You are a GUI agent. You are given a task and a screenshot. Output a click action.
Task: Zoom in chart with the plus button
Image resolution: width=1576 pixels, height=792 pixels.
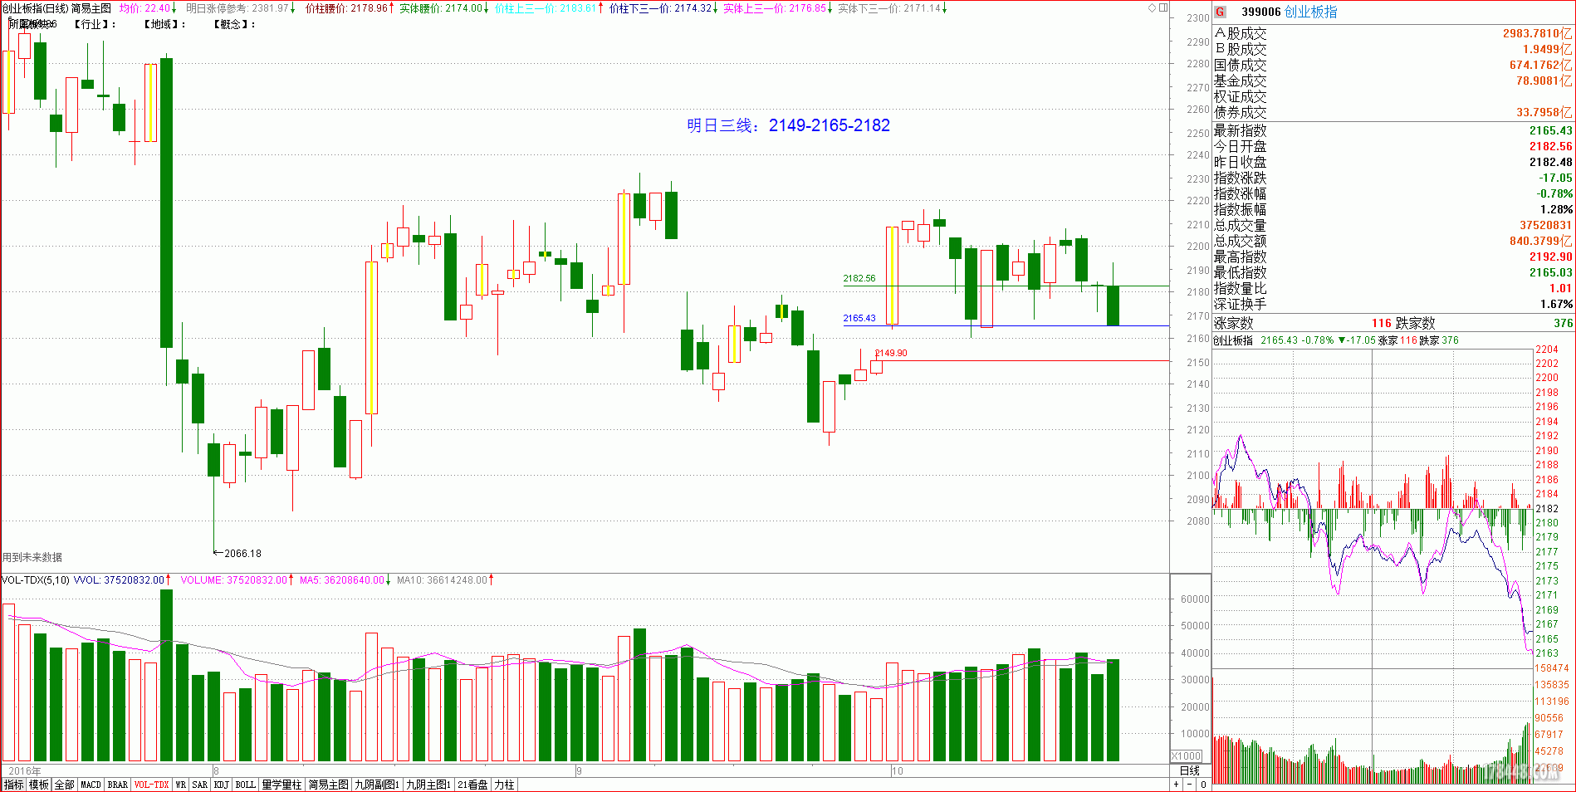(1176, 784)
